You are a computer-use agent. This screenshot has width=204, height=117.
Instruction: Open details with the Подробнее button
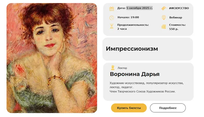(x=168, y=108)
